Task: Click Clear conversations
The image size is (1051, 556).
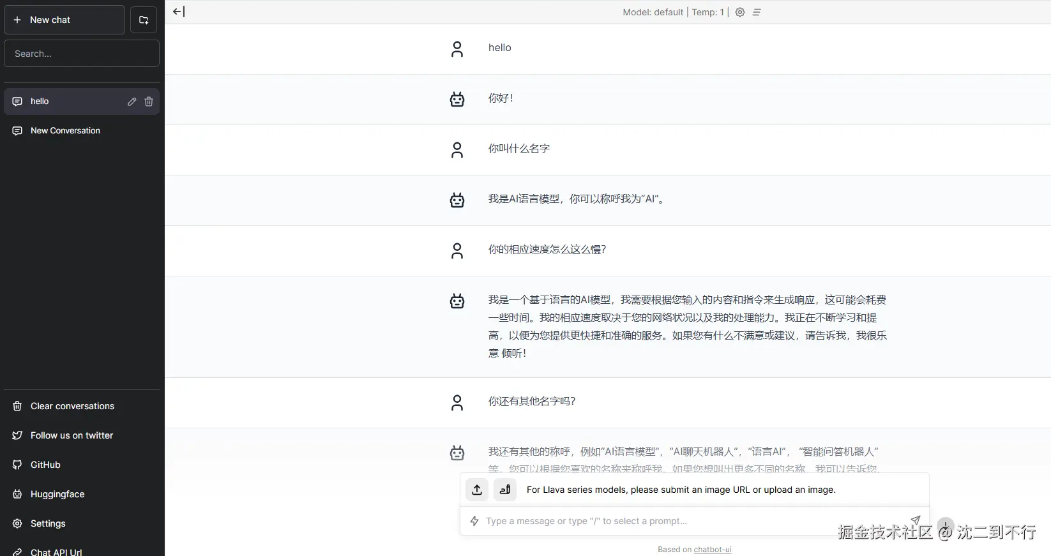Action: 82,406
